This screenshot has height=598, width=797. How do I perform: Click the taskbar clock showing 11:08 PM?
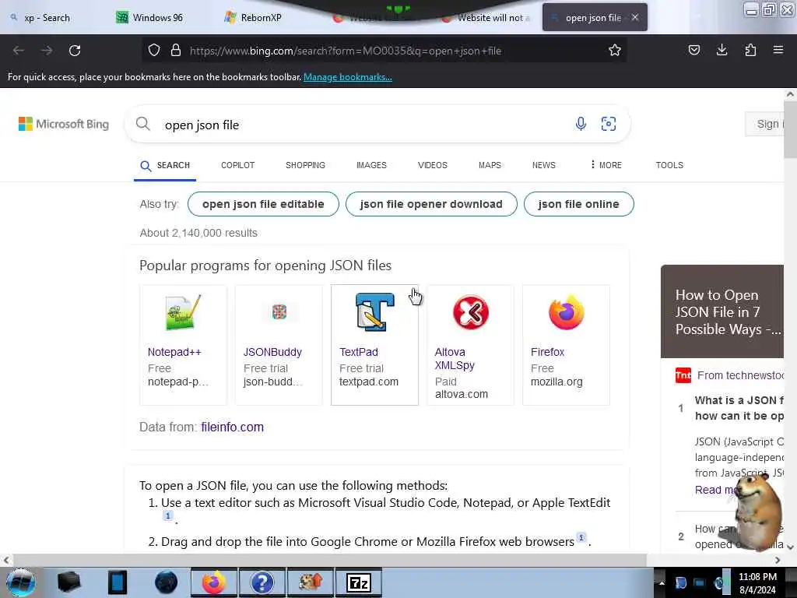(757, 583)
